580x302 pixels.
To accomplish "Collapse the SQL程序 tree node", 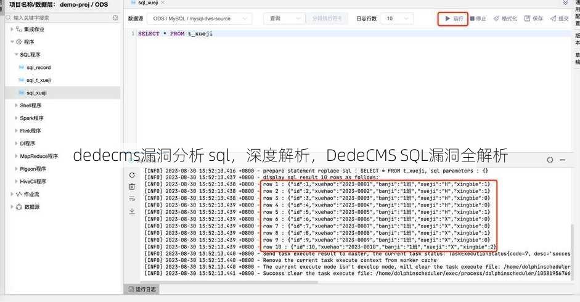I will [x=16, y=55].
